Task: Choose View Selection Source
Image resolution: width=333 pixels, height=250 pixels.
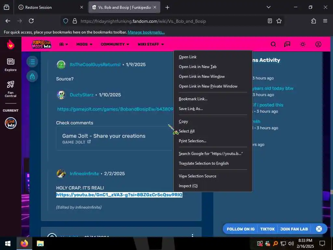Action: 213,176
